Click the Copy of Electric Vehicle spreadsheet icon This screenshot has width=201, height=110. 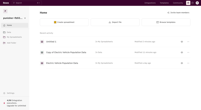click(x=42, y=52)
